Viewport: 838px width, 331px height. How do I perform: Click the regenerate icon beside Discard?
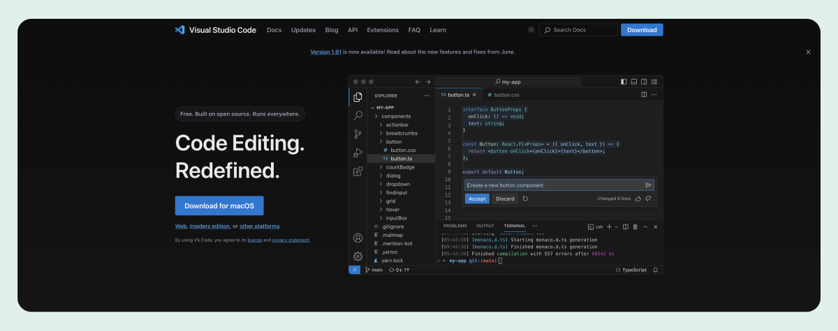pos(525,199)
